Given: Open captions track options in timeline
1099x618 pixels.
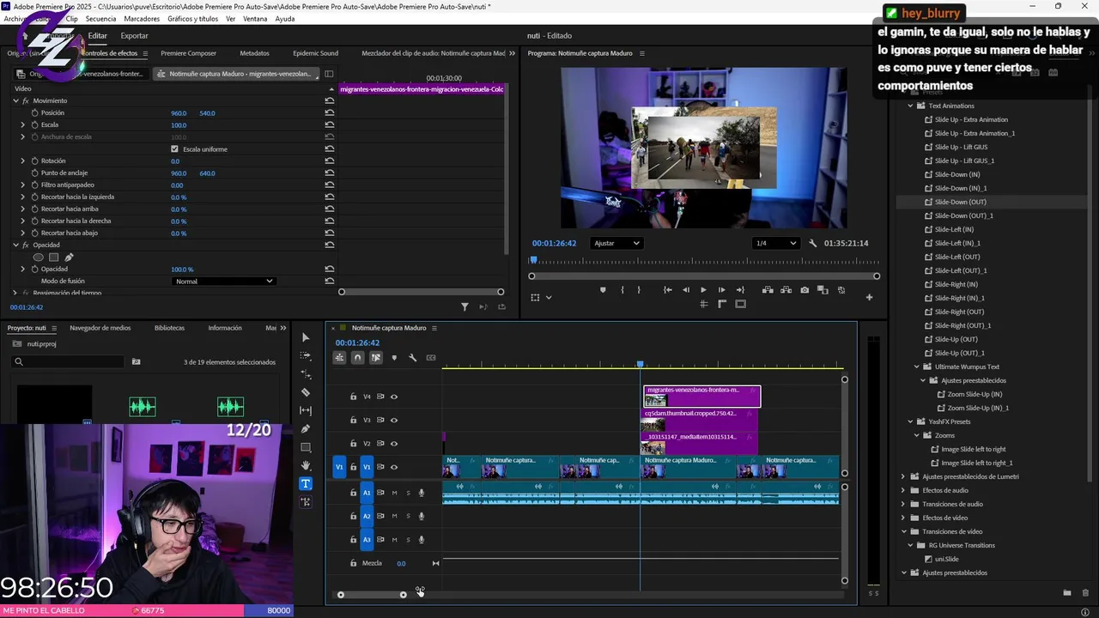Looking at the screenshot, I should pyautogui.click(x=431, y=358).
